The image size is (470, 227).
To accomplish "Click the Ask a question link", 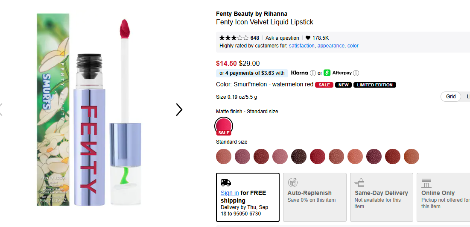I will (x=282, y=38).
